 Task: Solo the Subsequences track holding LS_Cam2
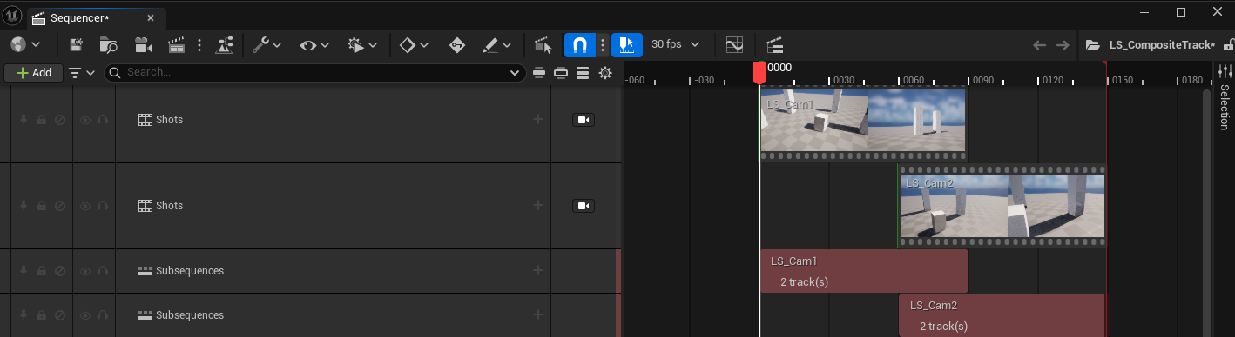click(x=104, y=315)
